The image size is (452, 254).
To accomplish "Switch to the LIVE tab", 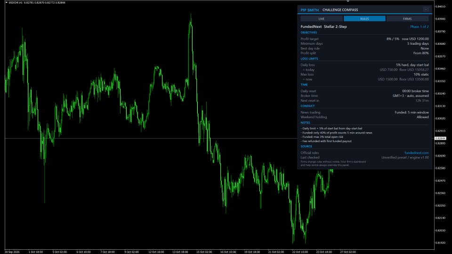I will point(322,19).
